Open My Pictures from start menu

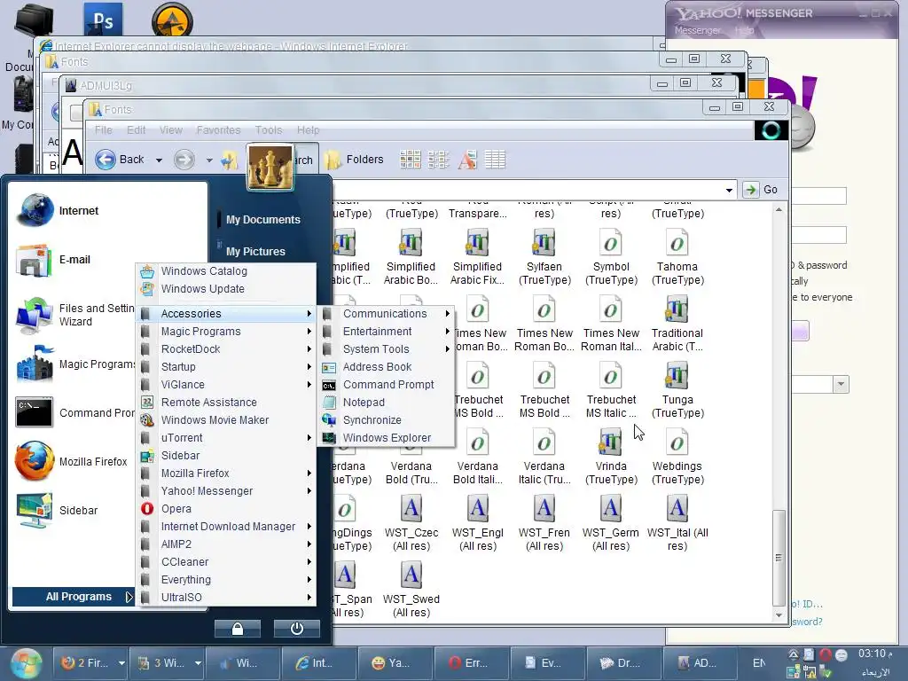(255, 252)
